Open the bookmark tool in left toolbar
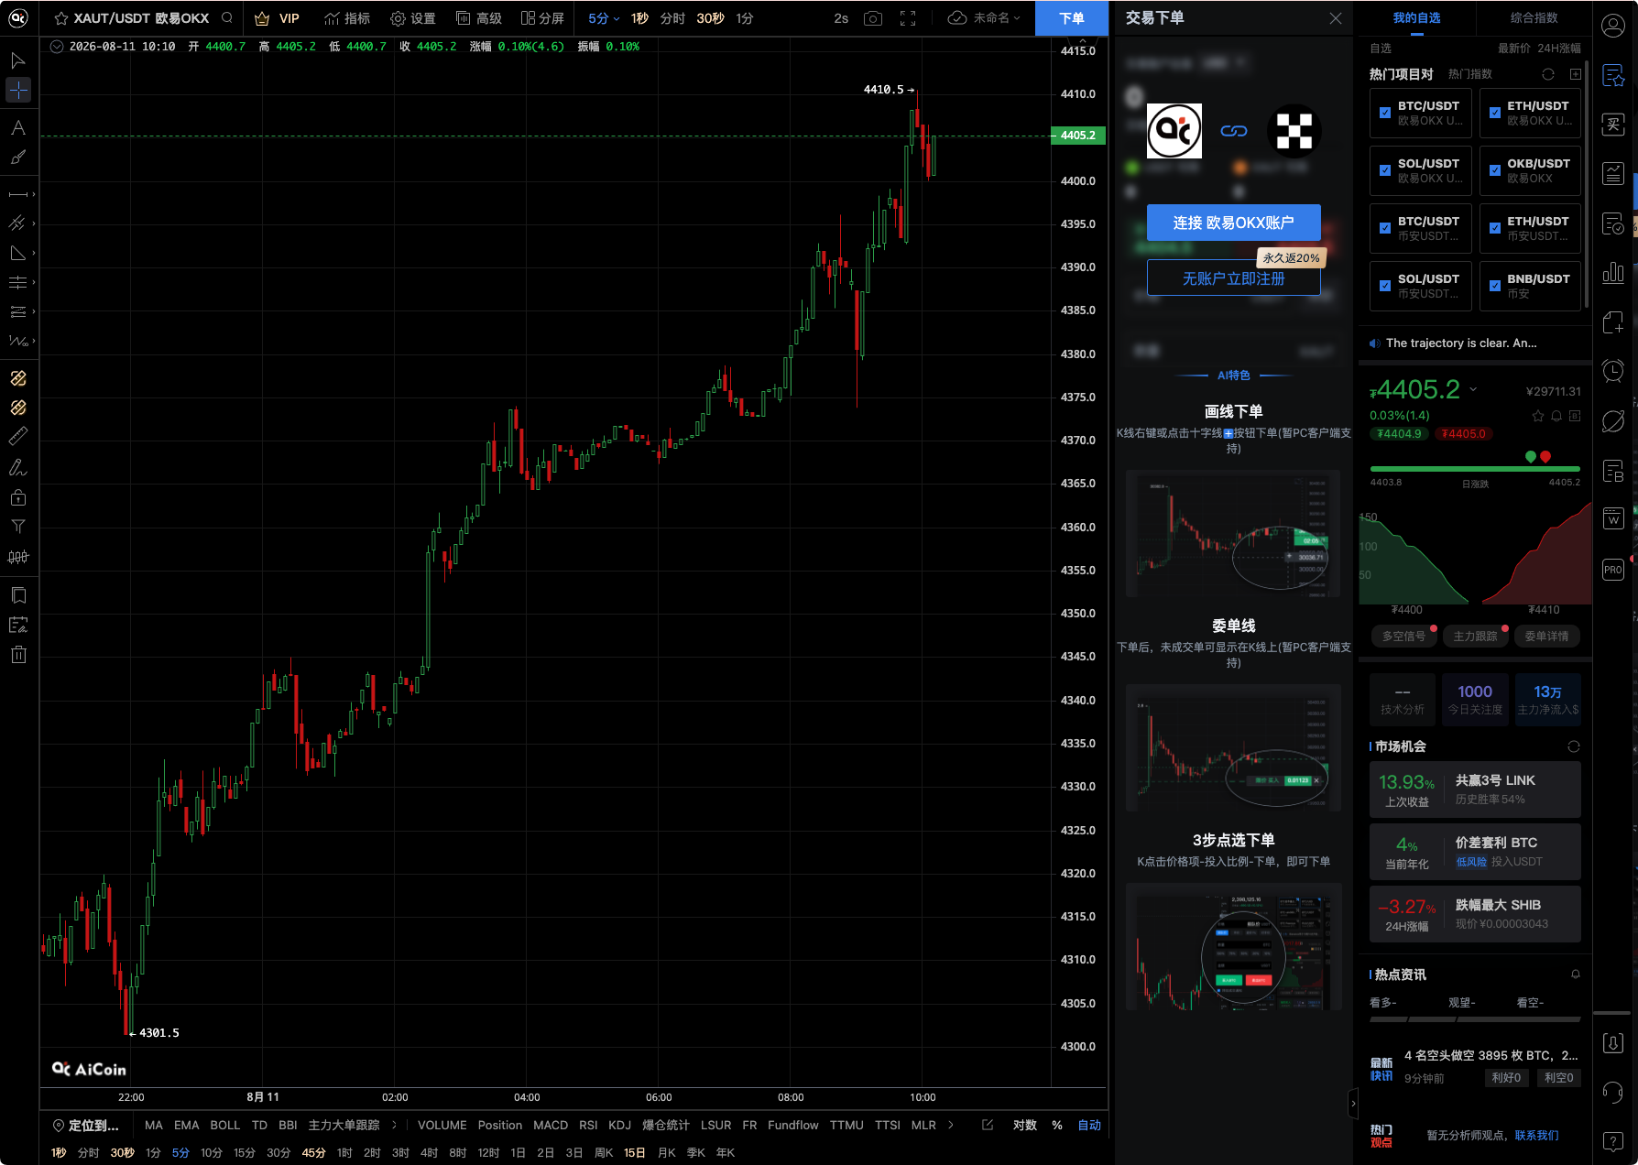The width and height of the screenshot is (1638, 1165). 18,595
